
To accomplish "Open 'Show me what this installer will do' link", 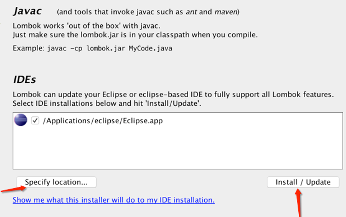I will (114, 200).
